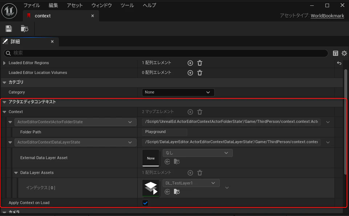Open the Category None dropdown
Viewport: 349px width, 216px height.
click(178, 92)
